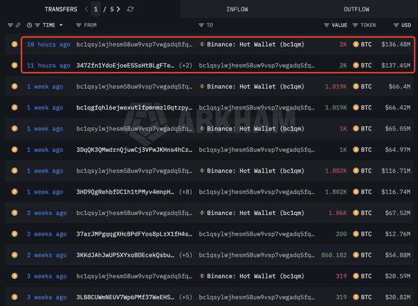Click Binance logo icon in $66.4M row
The image size is (418, 306).
click(202, 87)
